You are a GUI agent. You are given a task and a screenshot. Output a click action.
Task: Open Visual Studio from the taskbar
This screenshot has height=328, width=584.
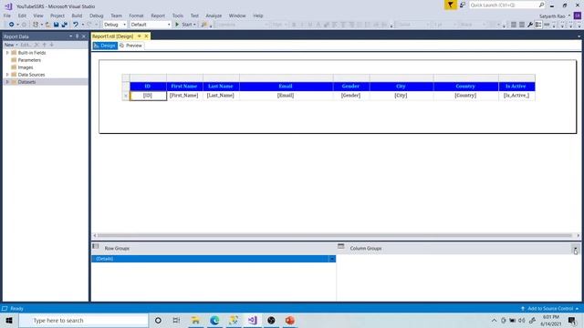coord(252,320)
